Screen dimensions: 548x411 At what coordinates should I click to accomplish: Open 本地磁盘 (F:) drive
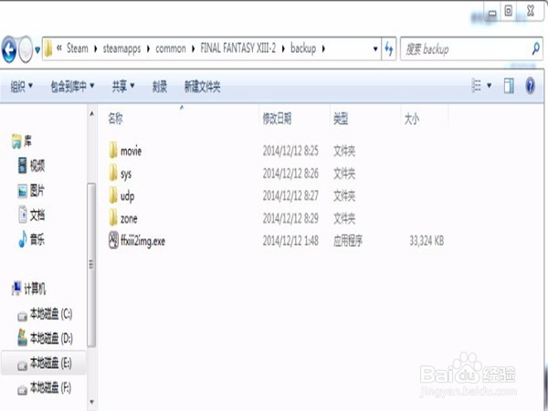point(50,387)
